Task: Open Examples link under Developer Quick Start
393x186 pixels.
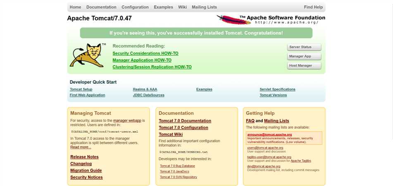Action: [204, 89]
